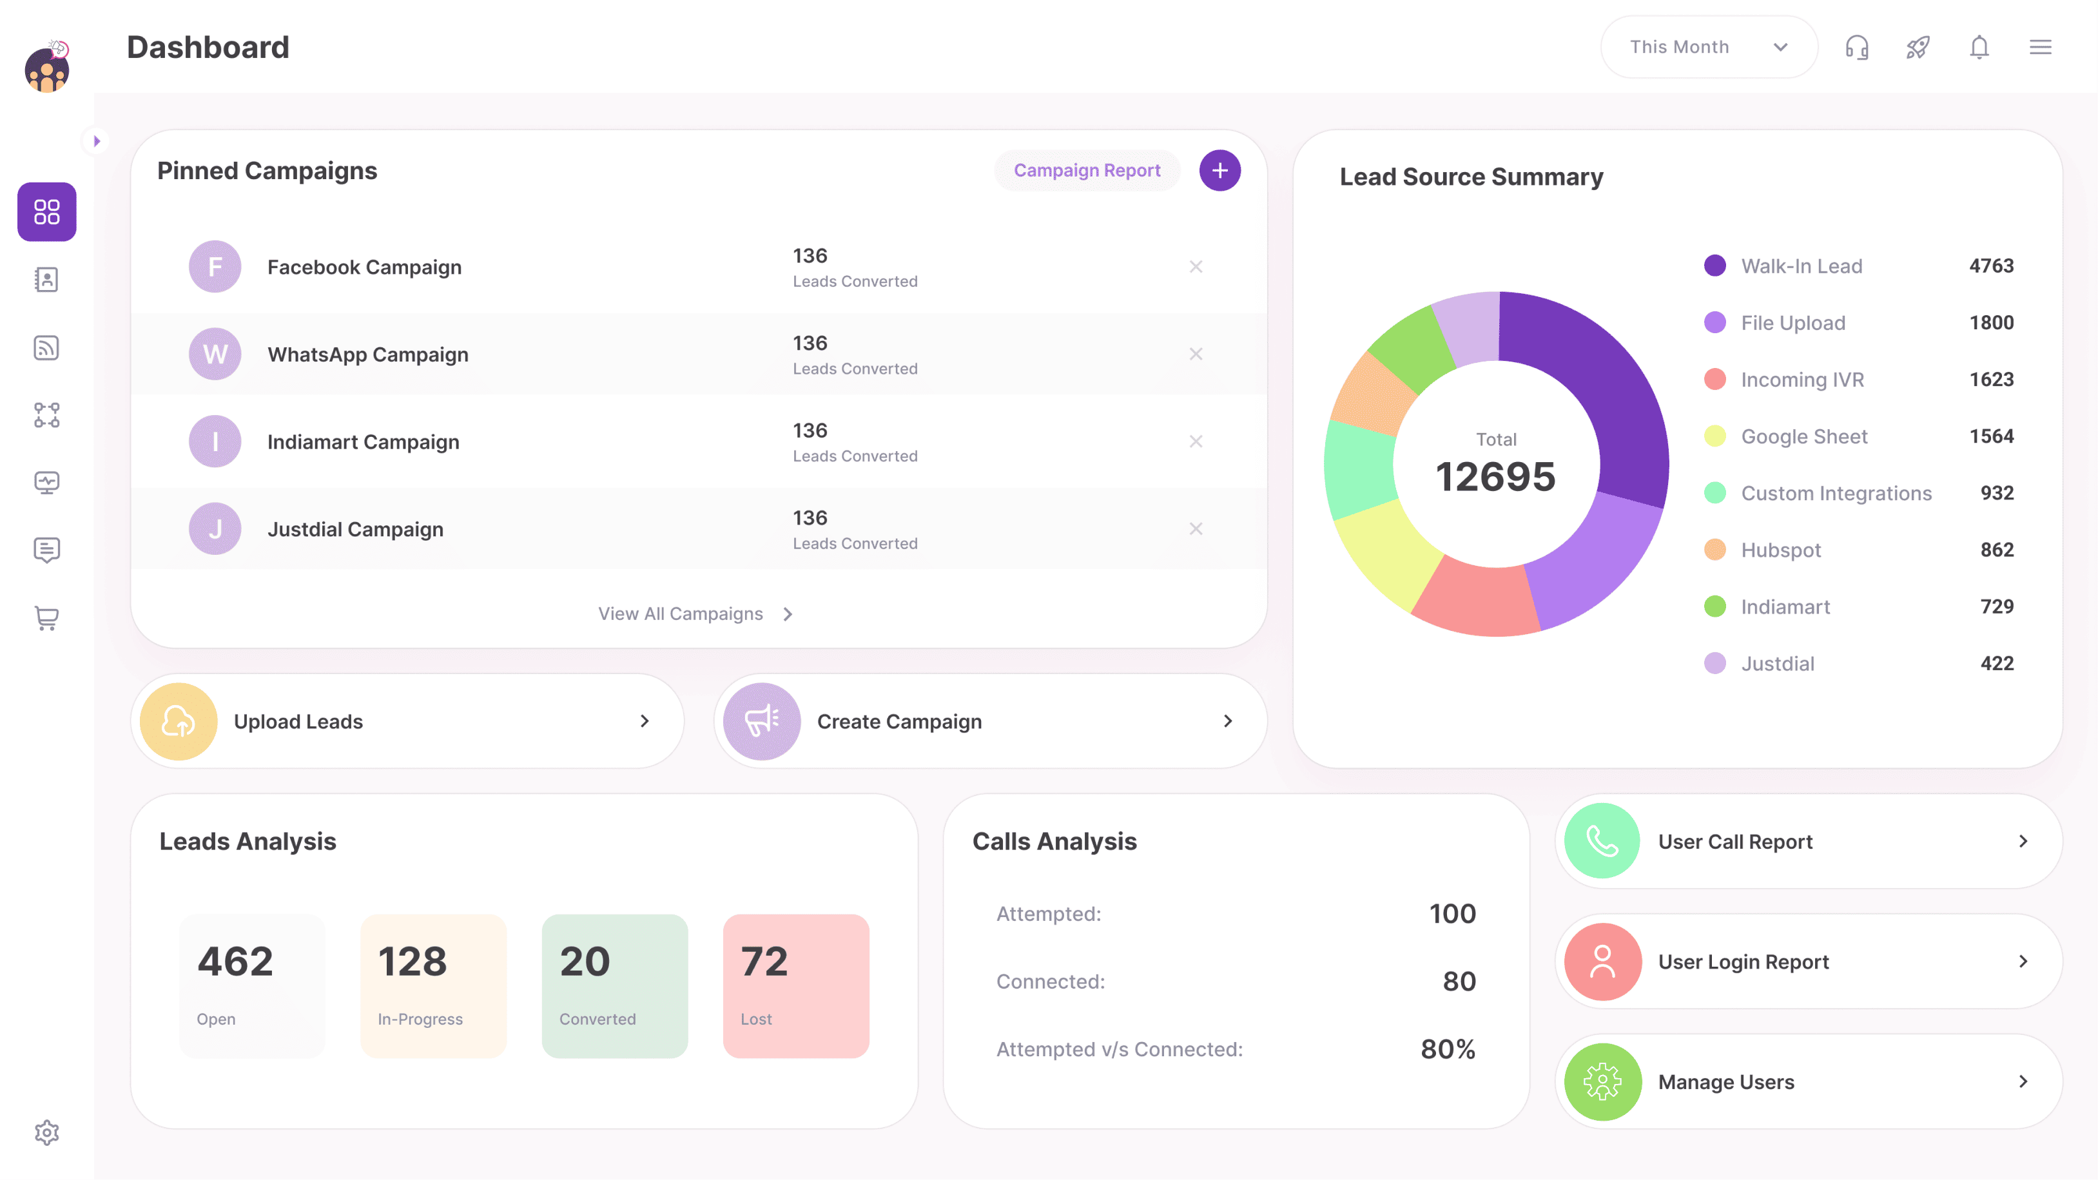Unpin the Facebook Campaign
The height and width of the screenshot is (1180, 2098).
[x=1196, y=266]
